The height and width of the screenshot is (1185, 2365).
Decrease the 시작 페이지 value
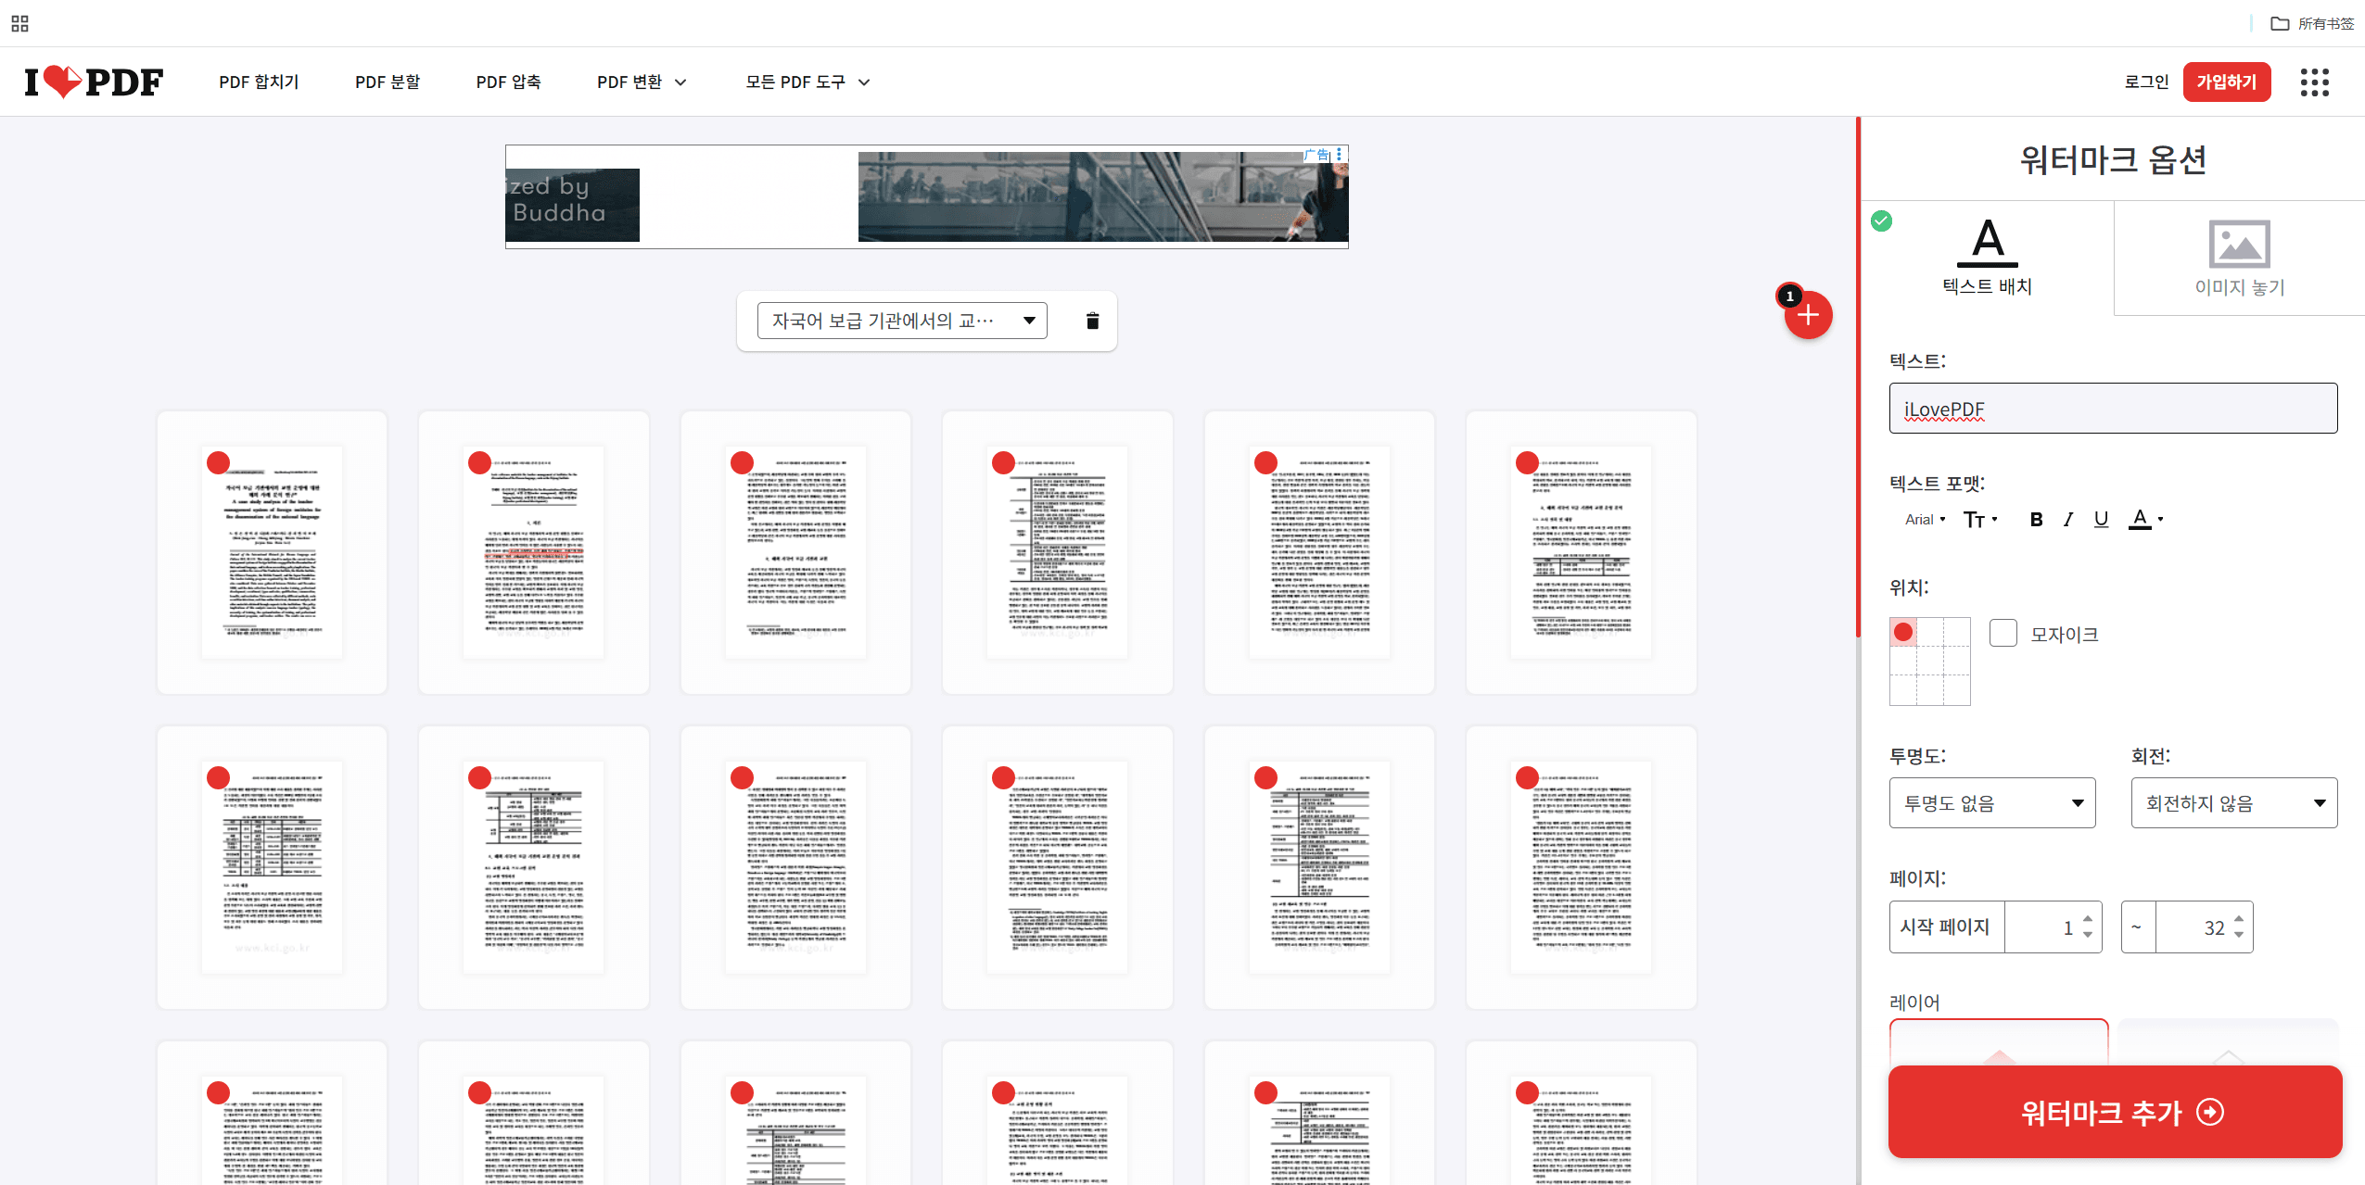click(2087, 934)
